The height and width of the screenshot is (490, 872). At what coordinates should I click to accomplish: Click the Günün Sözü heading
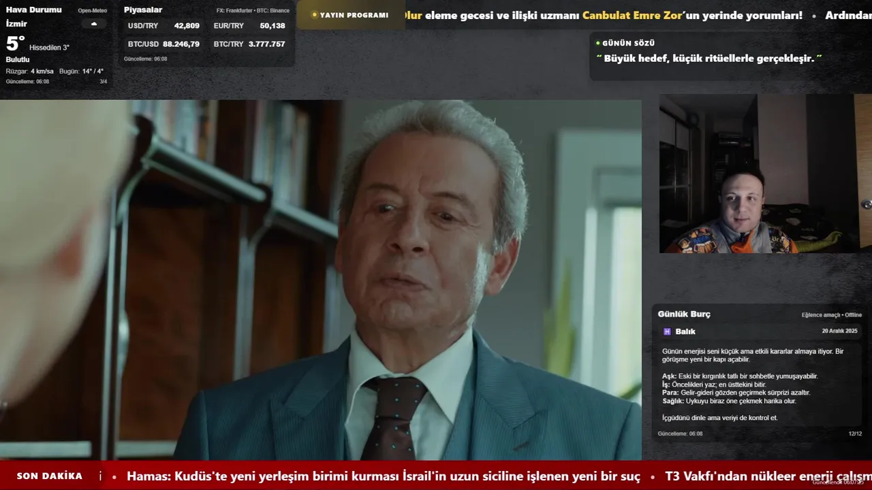coord(628,43)
